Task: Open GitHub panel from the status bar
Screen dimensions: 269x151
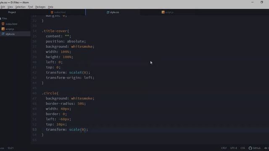Action: [255, 148]
